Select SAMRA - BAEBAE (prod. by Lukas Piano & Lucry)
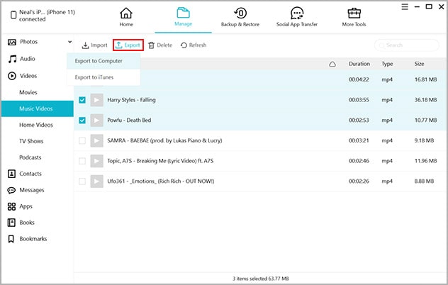The height and width of the screenshot is (285, 448). (164, 140)
